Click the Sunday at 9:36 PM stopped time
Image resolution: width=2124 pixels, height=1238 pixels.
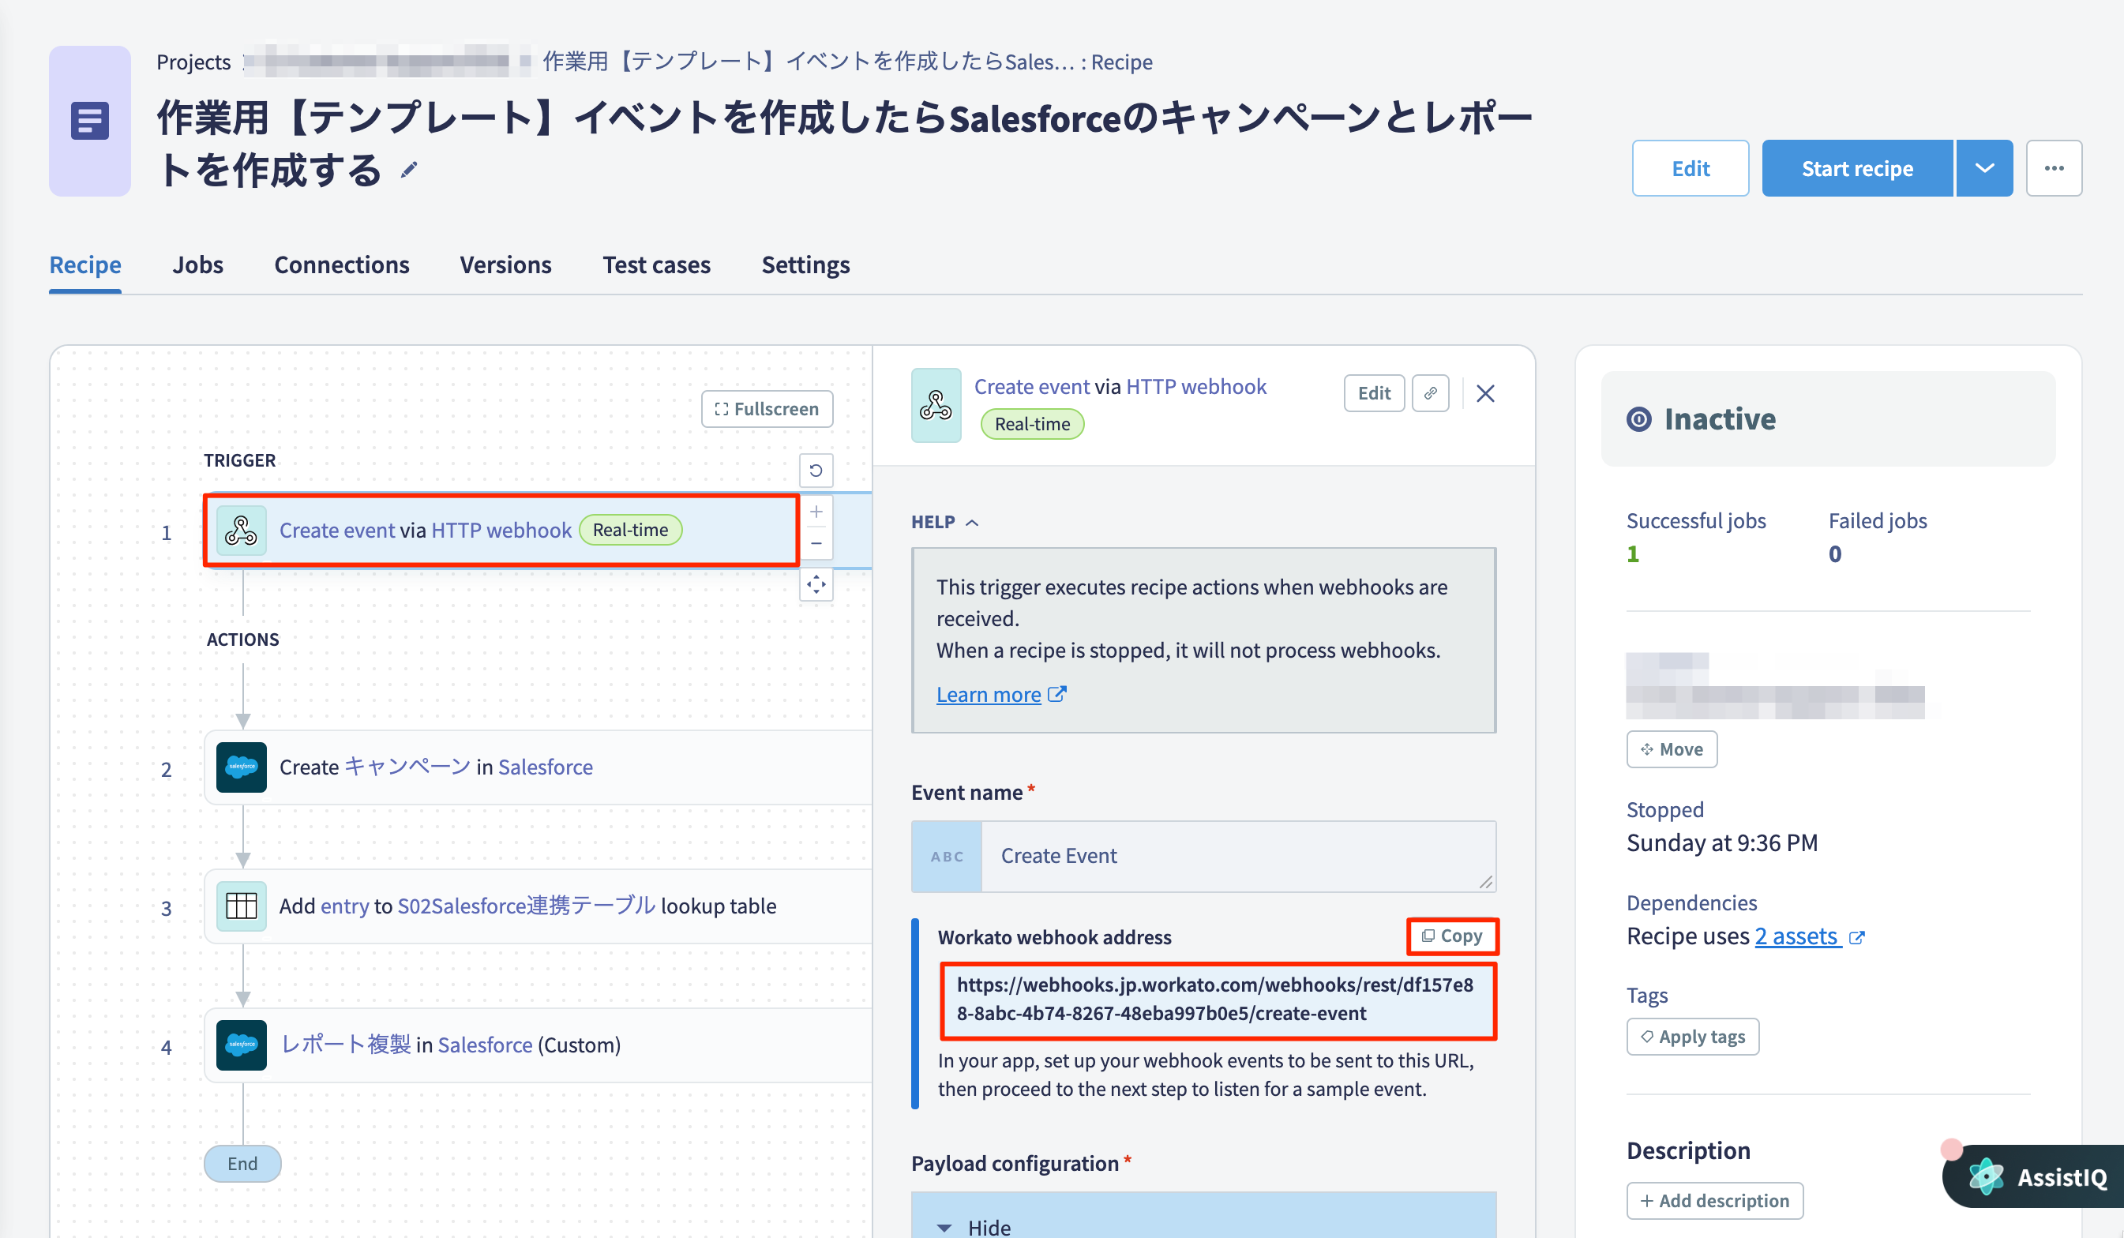pyautogui.click(x=1721, y=842)
